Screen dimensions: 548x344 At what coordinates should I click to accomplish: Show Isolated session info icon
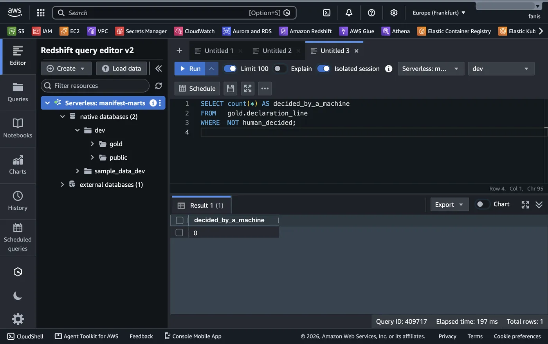click(389, 68)
